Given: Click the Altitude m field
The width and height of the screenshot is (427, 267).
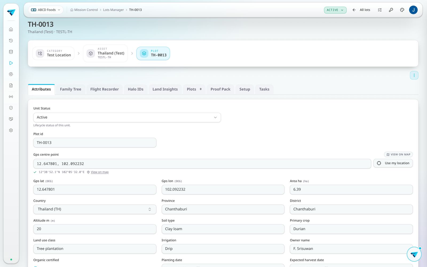Looking at the screenshot, I should click(95, 229).
